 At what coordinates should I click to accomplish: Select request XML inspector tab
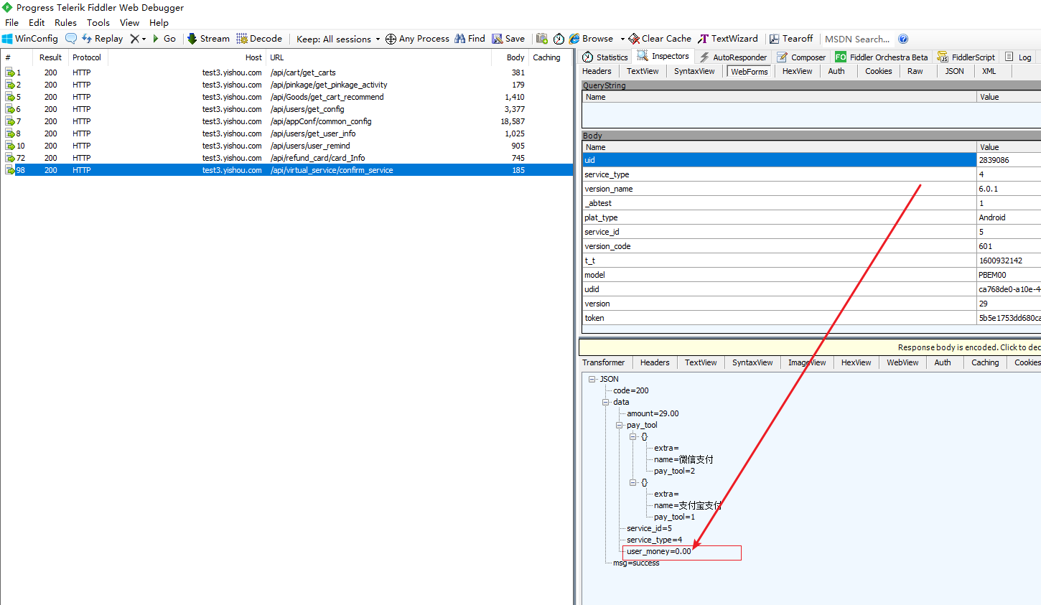(989, 71)
